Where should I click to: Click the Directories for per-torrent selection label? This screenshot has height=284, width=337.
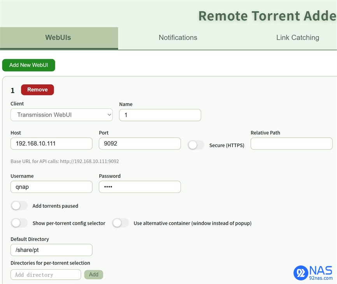[x=50, y=263]
